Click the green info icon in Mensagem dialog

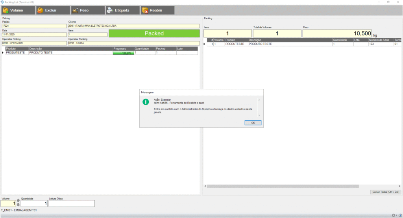pyautogui.click(x=146, y=102)
